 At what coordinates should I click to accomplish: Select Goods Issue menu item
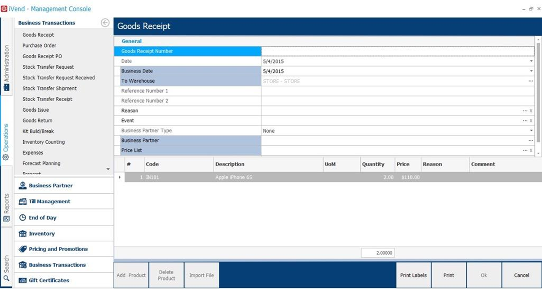click(36, 110)
